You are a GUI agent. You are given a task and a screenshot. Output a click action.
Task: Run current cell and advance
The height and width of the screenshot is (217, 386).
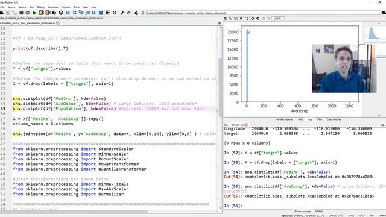[48, 13]
